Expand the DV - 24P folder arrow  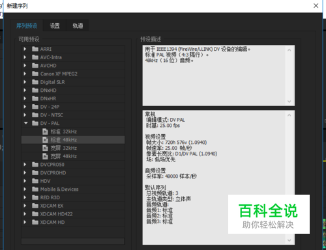click(x=25, y=107)
